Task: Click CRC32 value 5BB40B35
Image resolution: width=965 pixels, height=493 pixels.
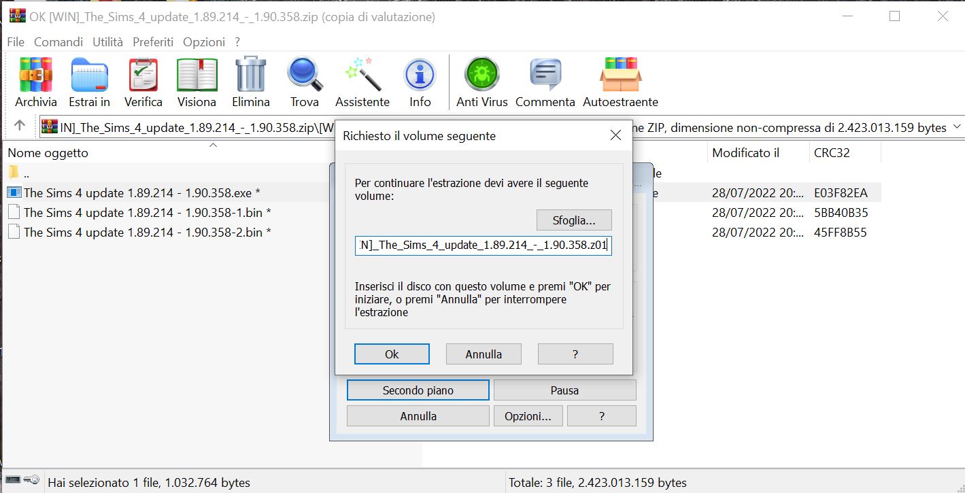Action: coord(841,213)
